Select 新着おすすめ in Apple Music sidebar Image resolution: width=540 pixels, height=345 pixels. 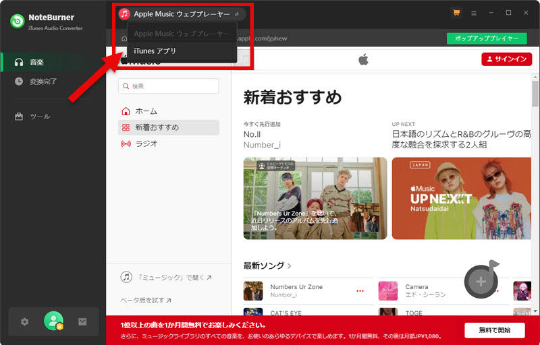tap(168, 127)
